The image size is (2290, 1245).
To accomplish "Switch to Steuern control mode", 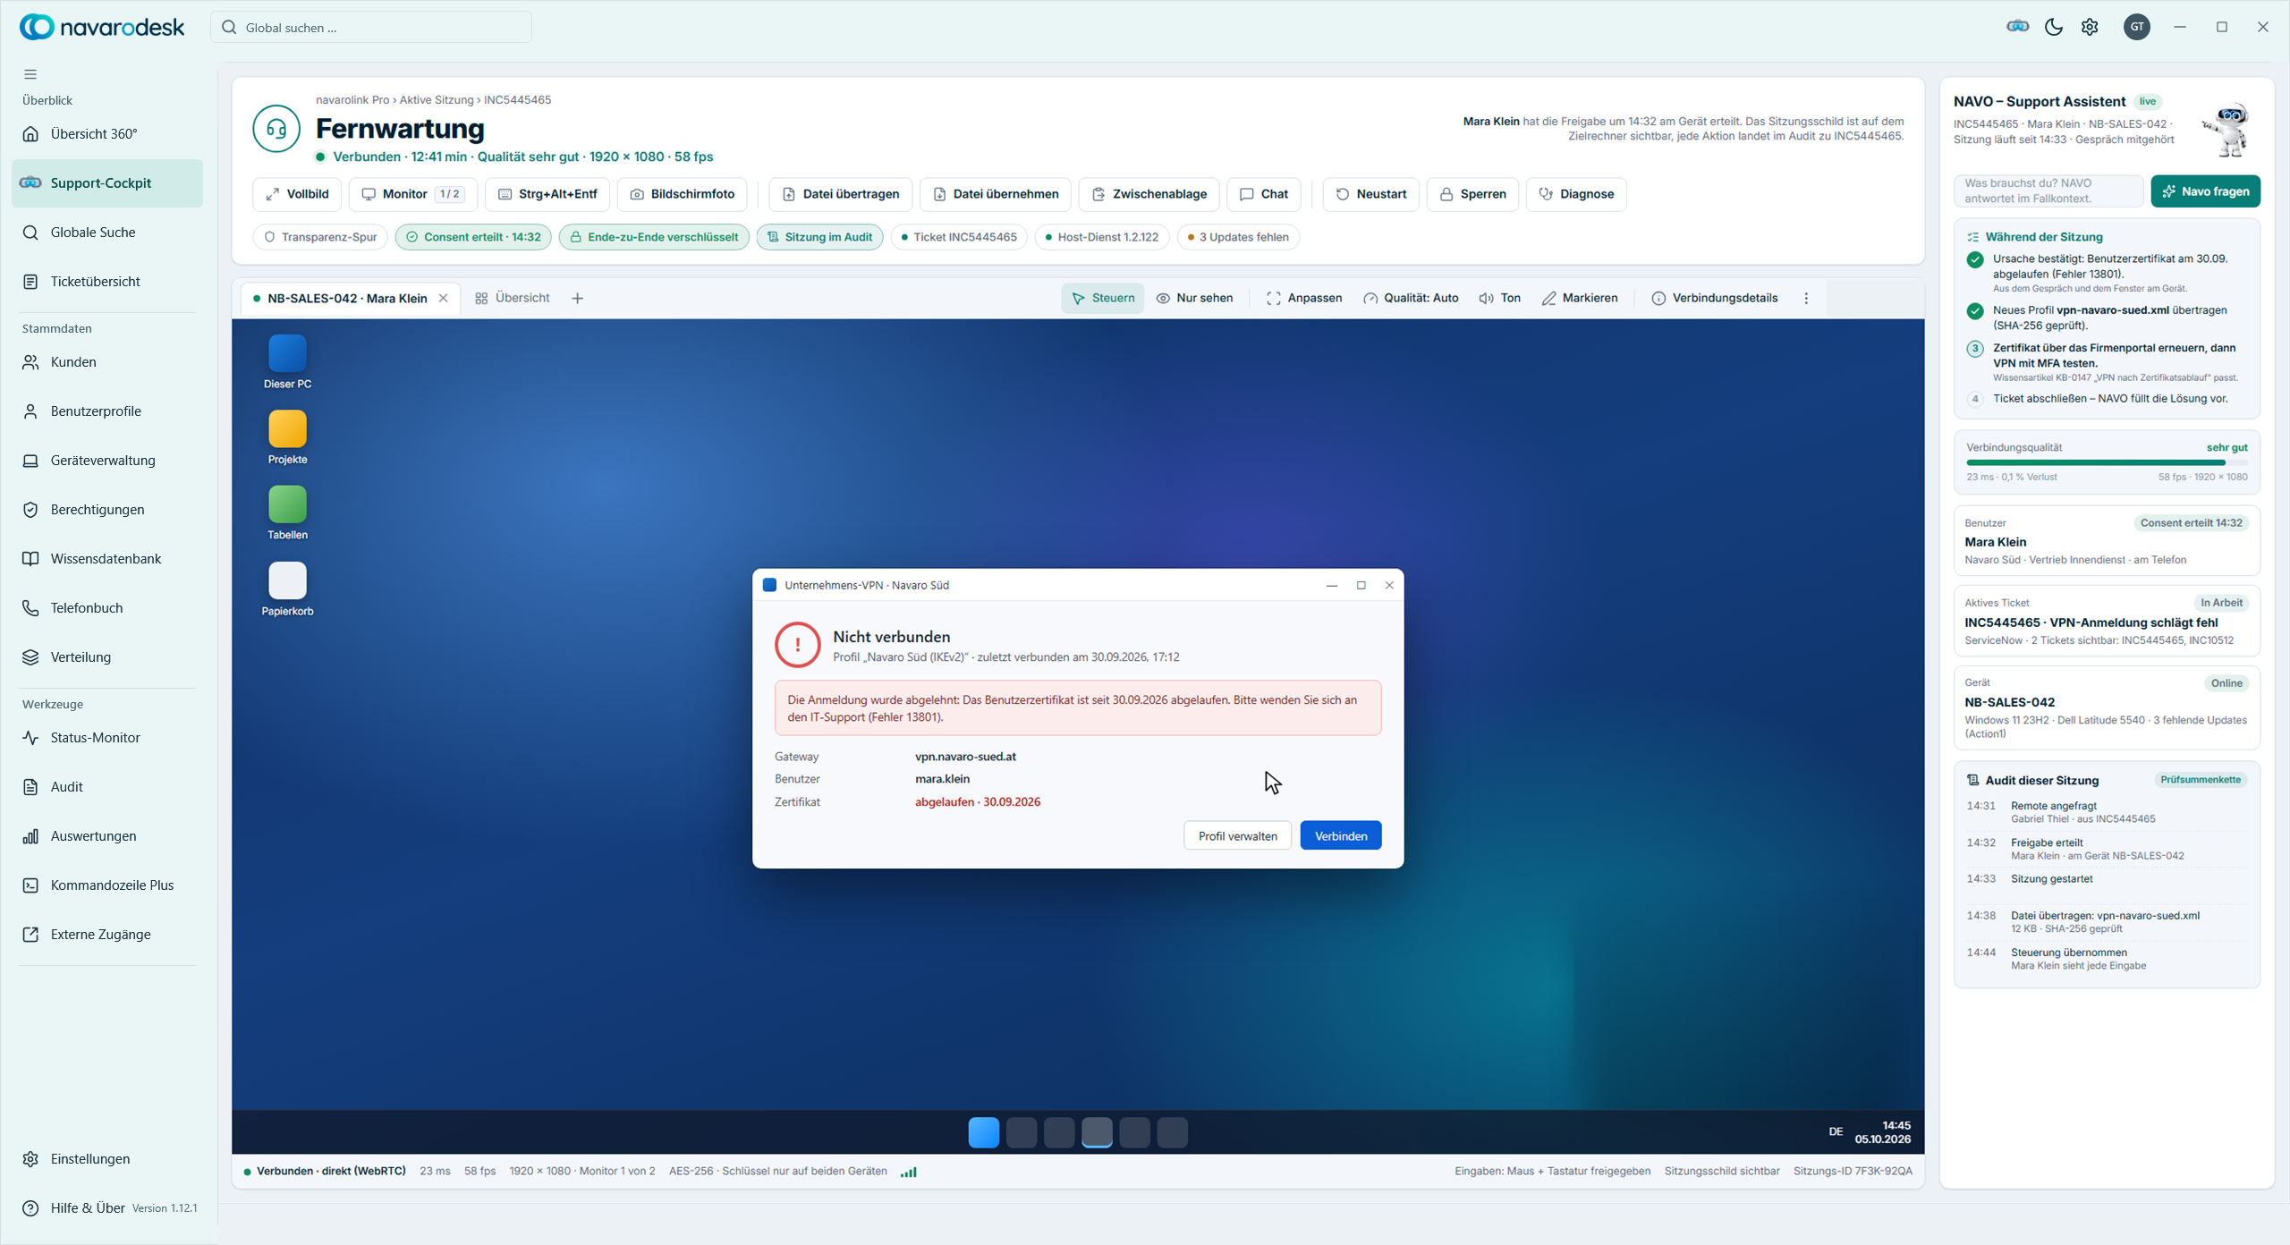I will [1102, 298].
